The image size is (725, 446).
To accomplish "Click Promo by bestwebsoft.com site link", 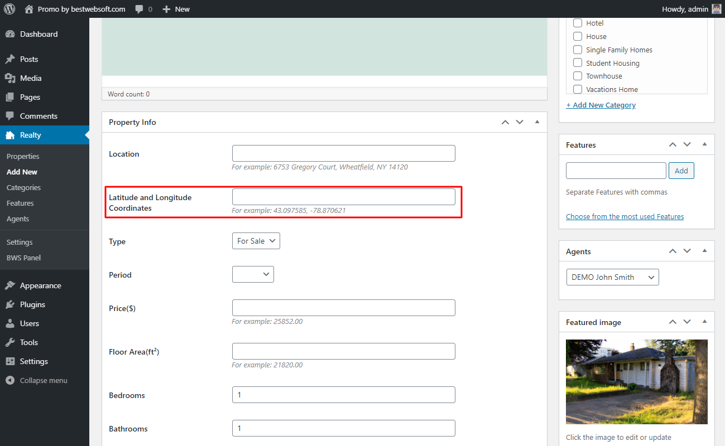I will click(x=81, y=9).
